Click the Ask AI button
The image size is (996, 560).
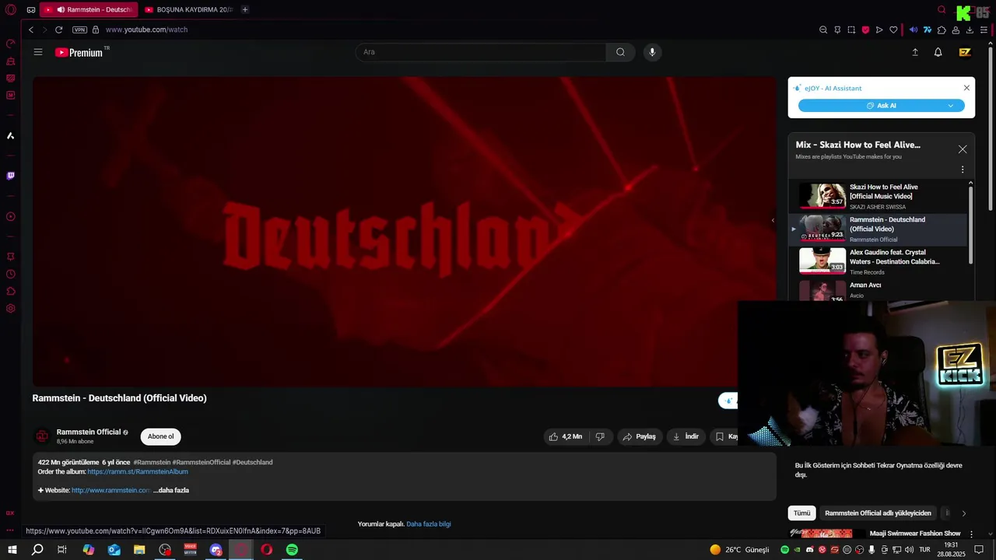[882, 106]
